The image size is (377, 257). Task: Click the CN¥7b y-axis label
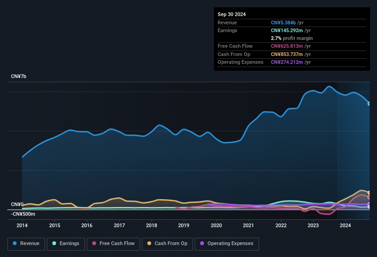18,76
